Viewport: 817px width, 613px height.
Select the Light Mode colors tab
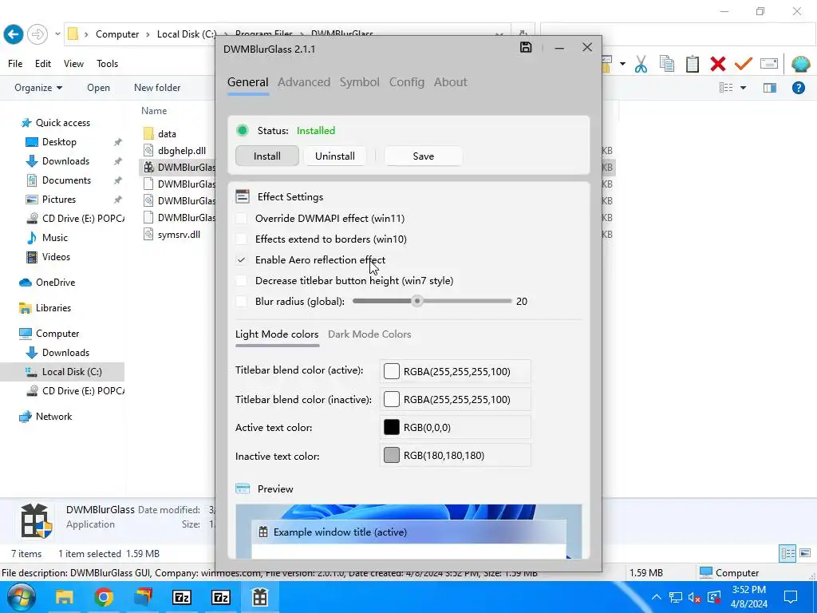(x=277, y=334)
